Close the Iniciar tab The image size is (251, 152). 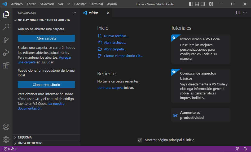(108, 13)
